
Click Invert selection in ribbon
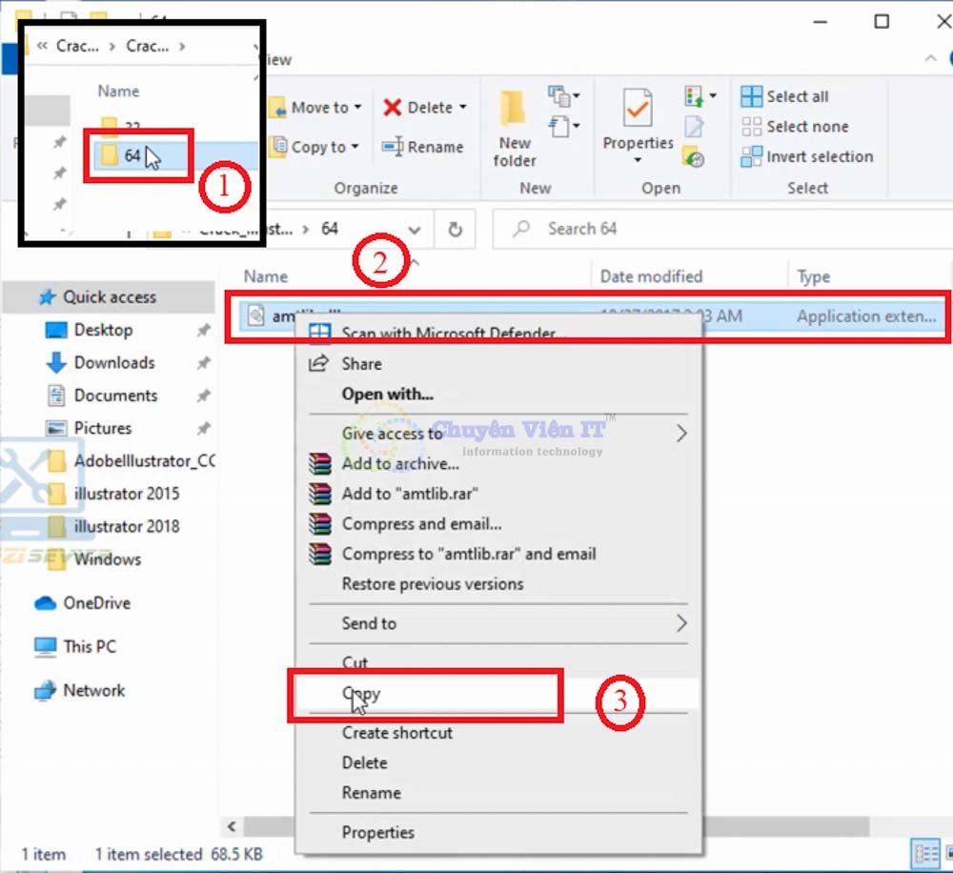[807, 156]
